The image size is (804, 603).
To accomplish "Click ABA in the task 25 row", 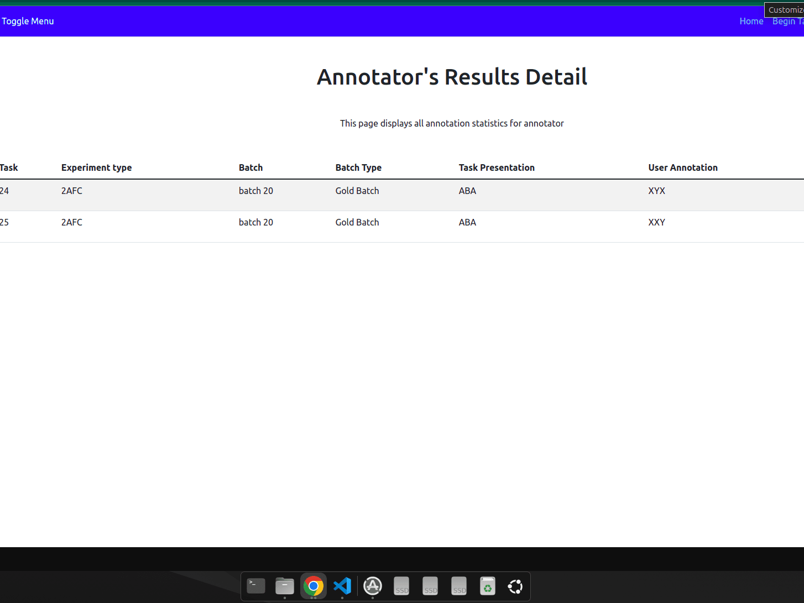I will coord(467,222).
